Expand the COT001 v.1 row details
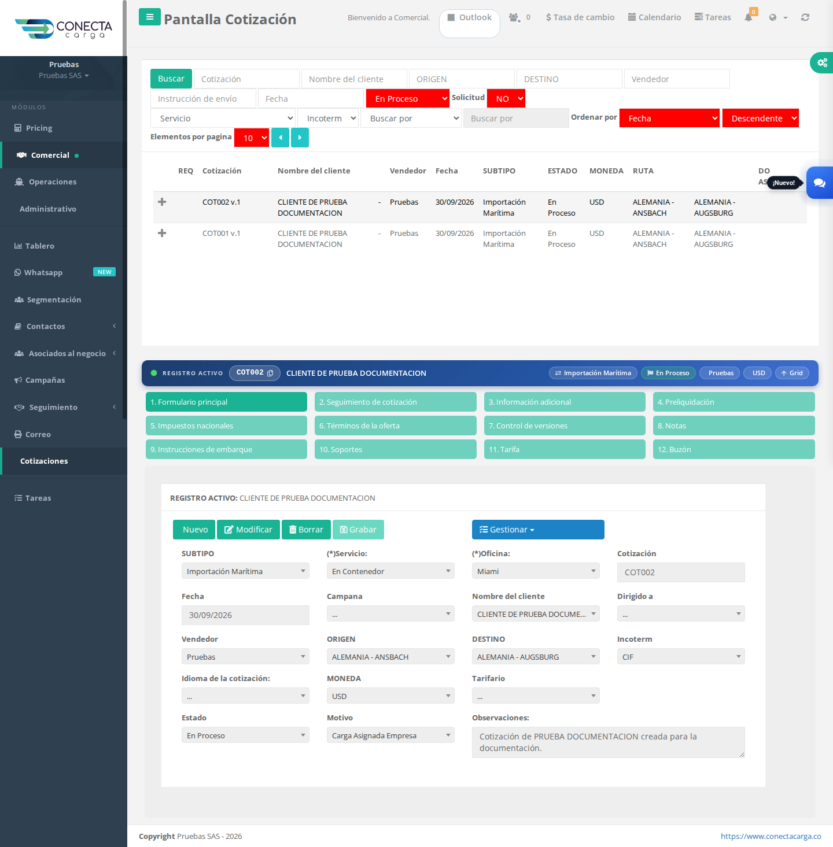Image resolution: width=833 pixels, height=847 pixels. coord(162,233)
